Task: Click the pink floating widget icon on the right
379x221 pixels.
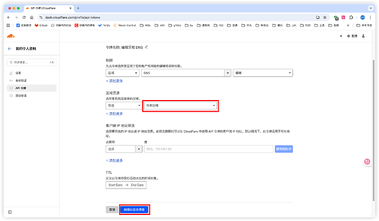Action: [x=369, y=162]
